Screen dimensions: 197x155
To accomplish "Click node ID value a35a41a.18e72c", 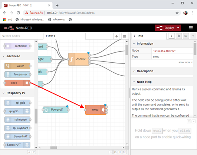I will pos(164,51).
